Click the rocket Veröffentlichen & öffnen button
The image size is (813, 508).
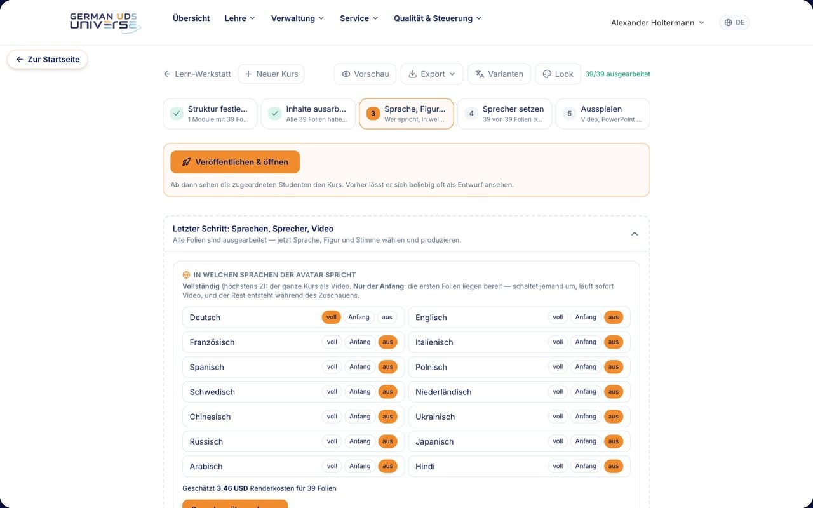pyautogui.click(x=235, y=162)
